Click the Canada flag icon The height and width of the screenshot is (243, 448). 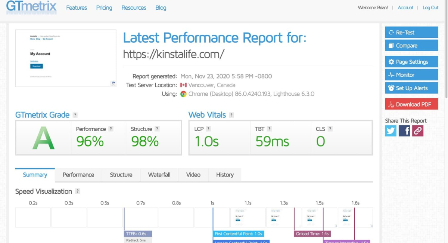[x=183, y=85]
